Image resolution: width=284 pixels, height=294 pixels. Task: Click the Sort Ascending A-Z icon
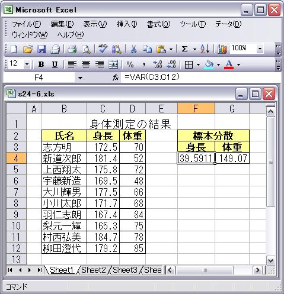tap(205, 49)
